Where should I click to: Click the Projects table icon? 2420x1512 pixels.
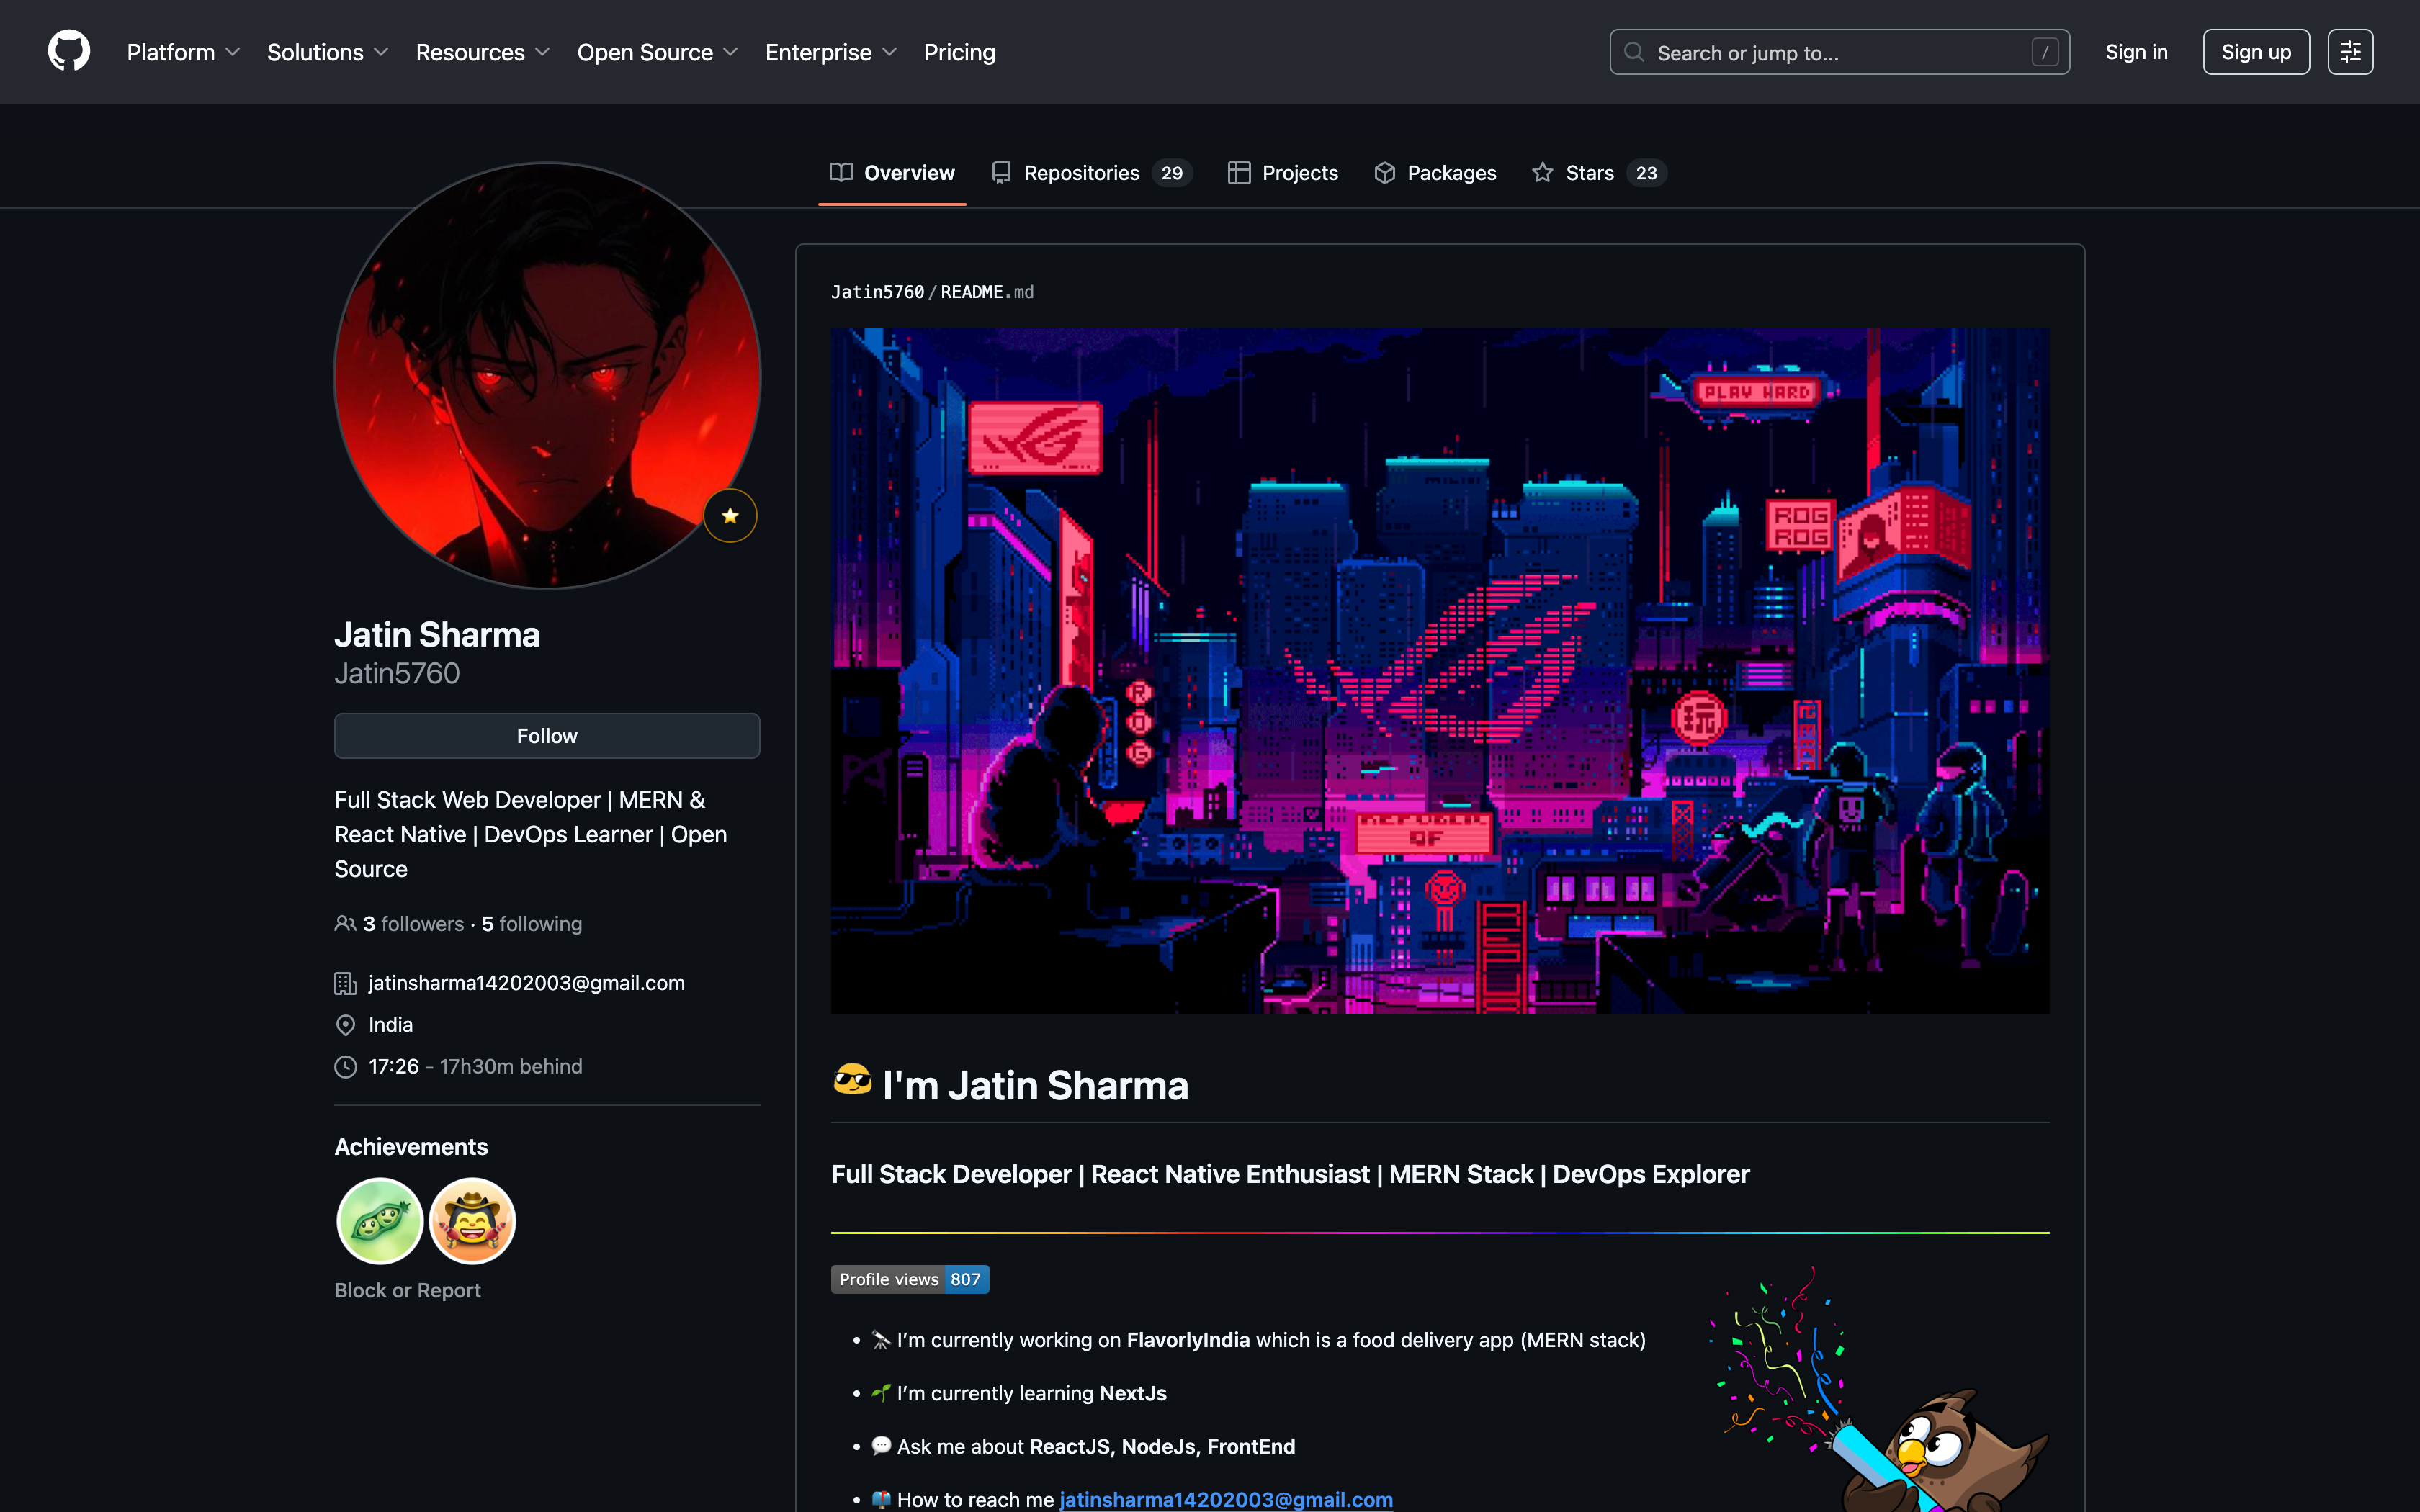coord(1239,173)
